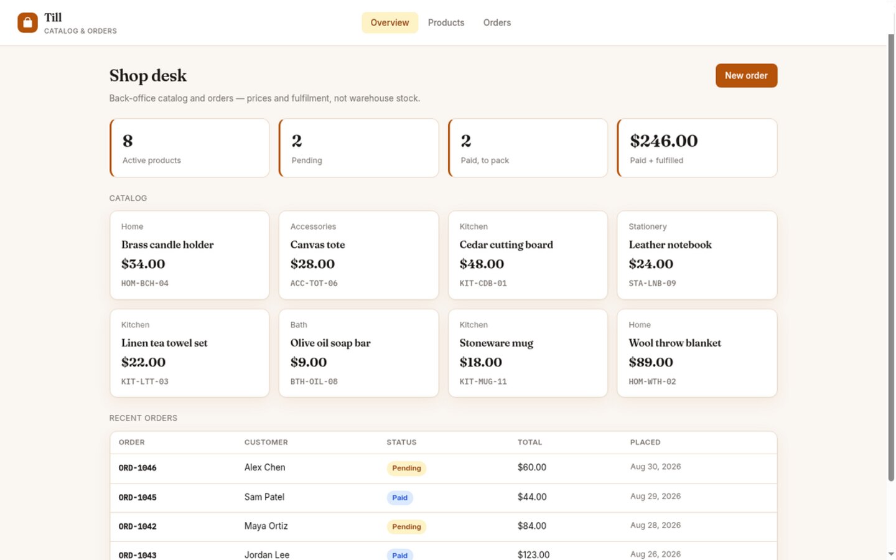The image size is (896, 560).
Task: Click the Pending badge for ORD-1042
Action: pos(406,526)
